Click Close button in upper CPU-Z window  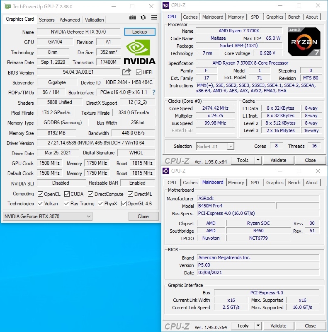(310, 160)
